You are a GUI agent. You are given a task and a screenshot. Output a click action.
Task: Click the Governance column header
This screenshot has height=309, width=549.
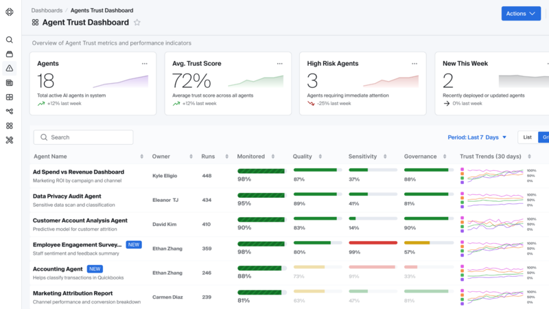pyautogui.click(x=421, y=157)
